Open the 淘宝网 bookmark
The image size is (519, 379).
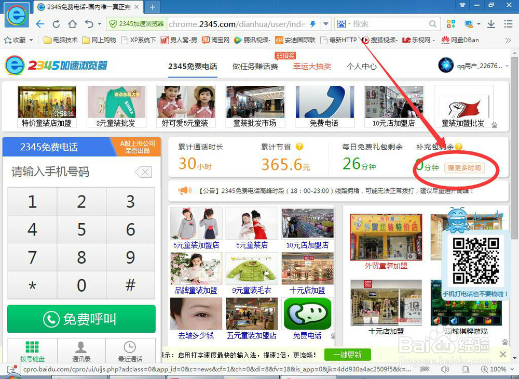point(215,40)
